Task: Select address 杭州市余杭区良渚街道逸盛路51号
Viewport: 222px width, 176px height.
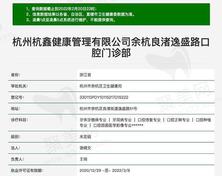Action: click(108, 109)
